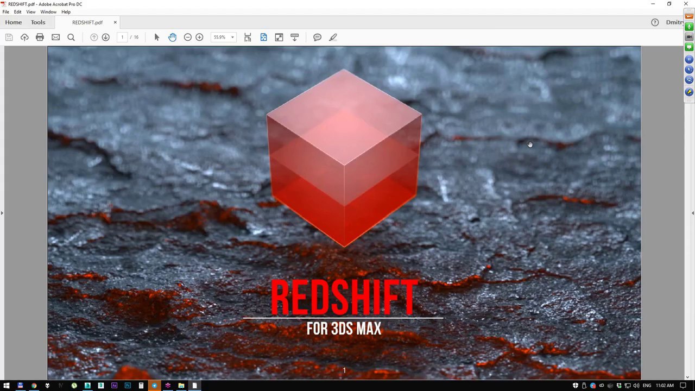Open Chrome from the taskbar
The width and height of the screenshot is (695, 391).
[x=34, y=386]
